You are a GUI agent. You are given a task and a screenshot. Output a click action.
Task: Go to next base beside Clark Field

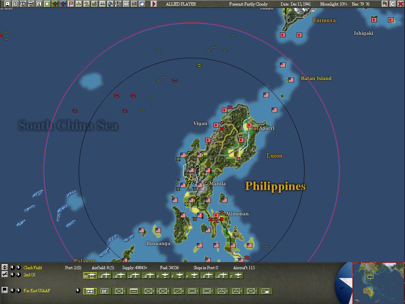19,267
